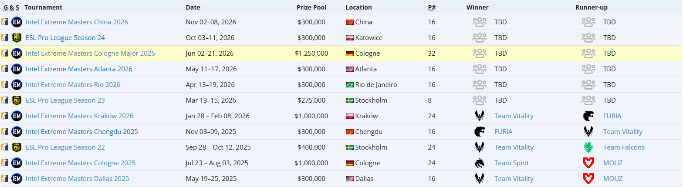Click the G & S column header abbreviation
The image size is (683, 187).
(11, 7)
